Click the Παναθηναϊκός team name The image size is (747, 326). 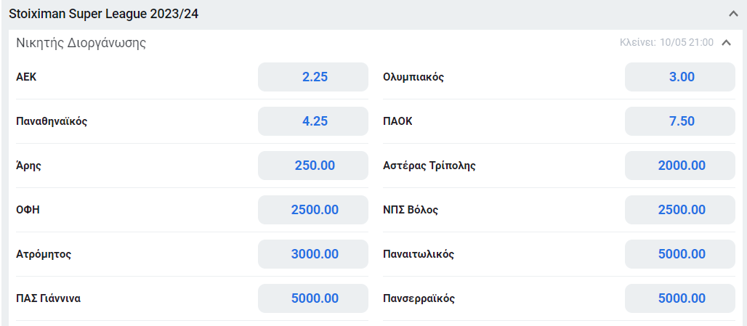click(x=52, y=121)
